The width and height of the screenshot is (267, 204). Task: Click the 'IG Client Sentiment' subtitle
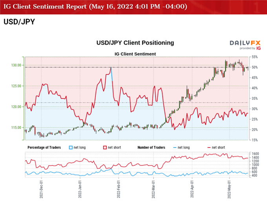[135, 54]
